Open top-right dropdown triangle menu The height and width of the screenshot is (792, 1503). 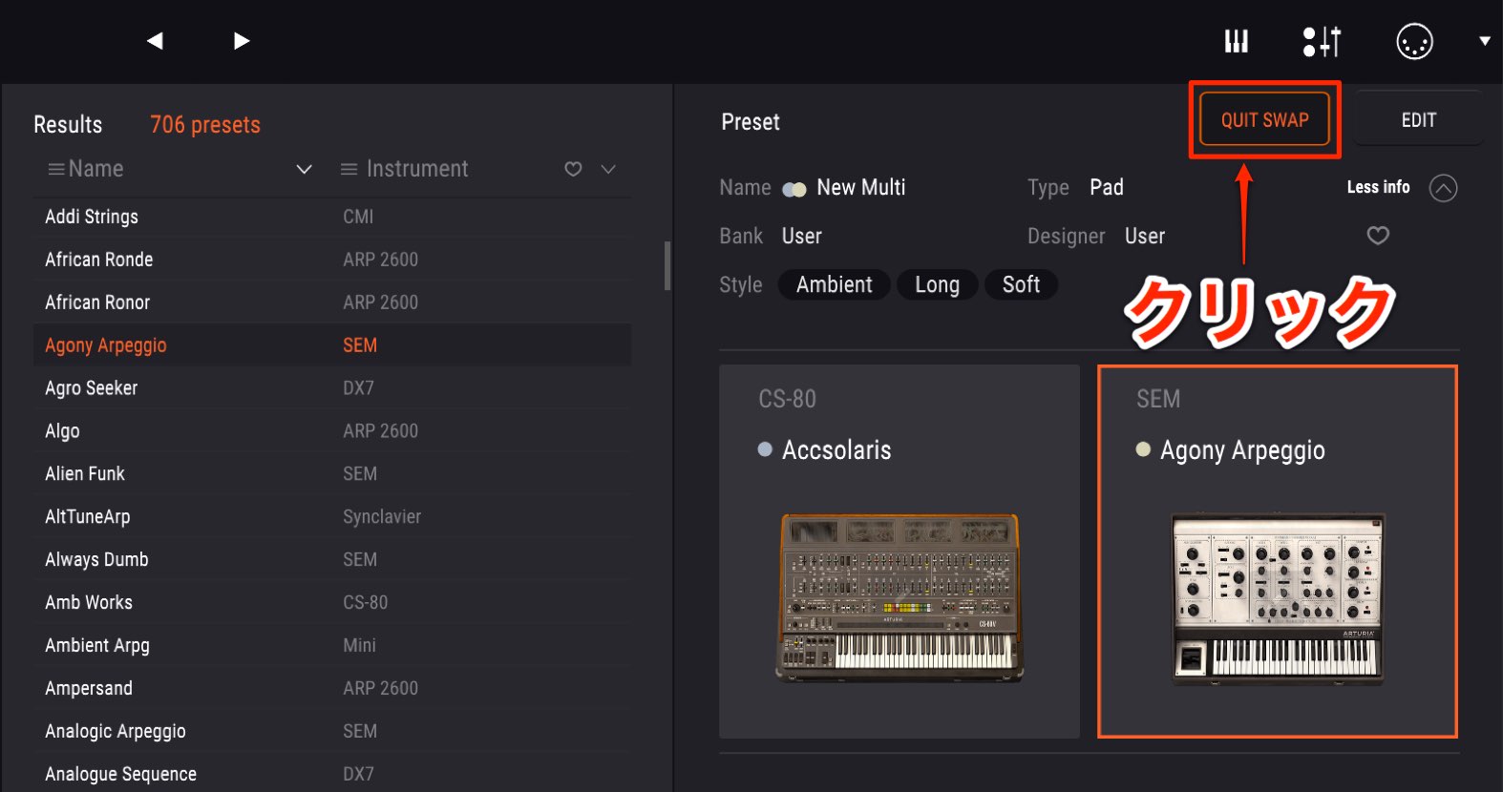click(x=1485, y=41)
